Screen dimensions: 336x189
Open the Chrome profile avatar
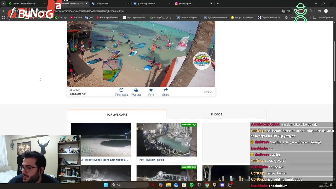326,11
